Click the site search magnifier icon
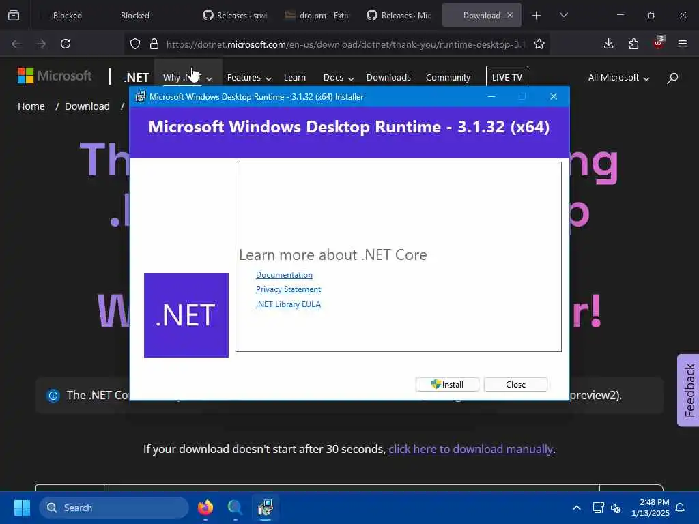This screenshot has width=699, height=524. point(672,78)
